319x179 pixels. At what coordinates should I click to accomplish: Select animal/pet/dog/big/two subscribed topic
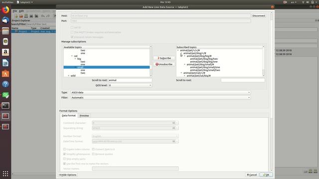[204, 59]
